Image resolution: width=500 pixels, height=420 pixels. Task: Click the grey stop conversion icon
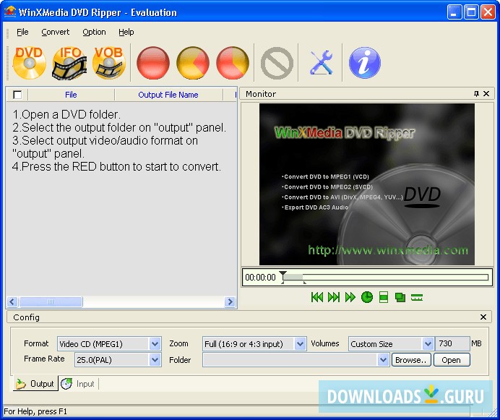(277, 63)
